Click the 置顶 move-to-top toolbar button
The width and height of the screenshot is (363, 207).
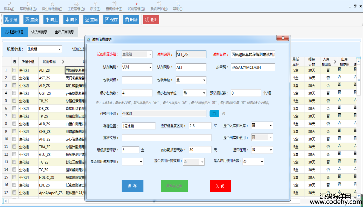[x=31, y=19]
